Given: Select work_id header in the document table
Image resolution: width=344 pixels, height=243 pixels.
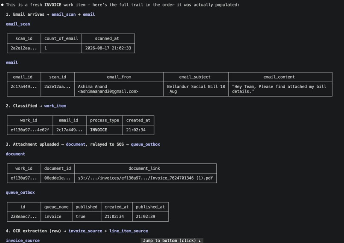Looking at the screenshot, I should point(24,168).
